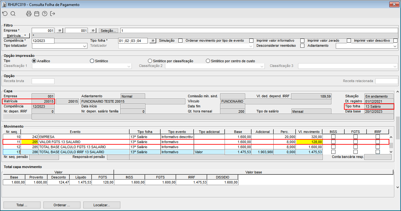Click the » button after first Empresa field
Viewport: 401px width, 211px height.
point(60,31)
